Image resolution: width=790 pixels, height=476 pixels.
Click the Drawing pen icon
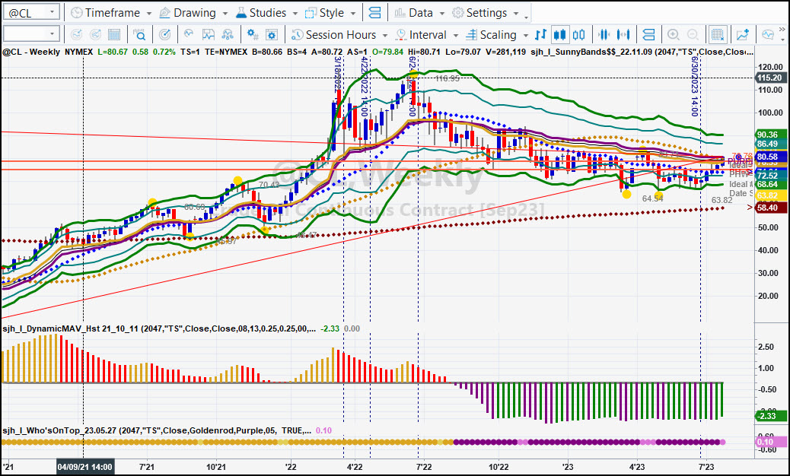[164, 13]
